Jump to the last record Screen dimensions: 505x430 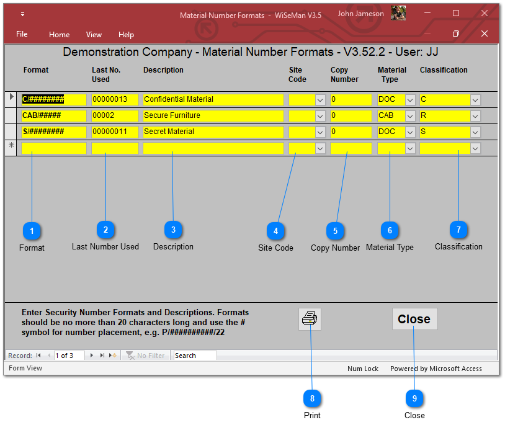coord(102,356)
